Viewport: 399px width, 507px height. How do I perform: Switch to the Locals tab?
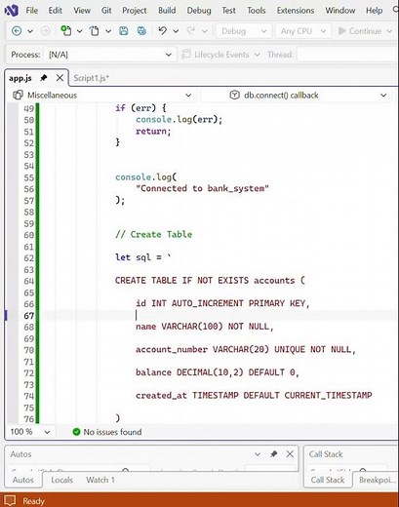61,480
